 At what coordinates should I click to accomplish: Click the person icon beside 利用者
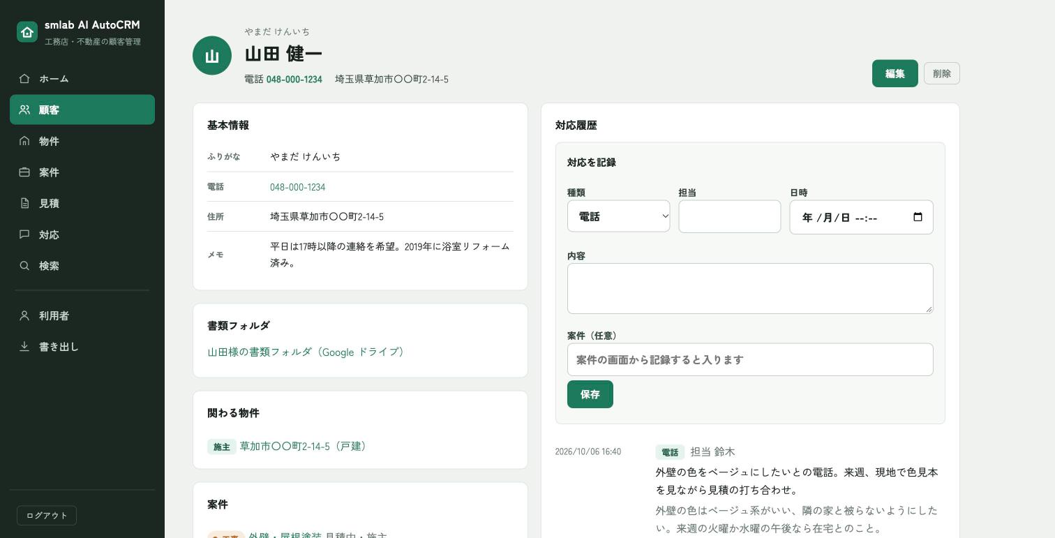click(24, 315)
